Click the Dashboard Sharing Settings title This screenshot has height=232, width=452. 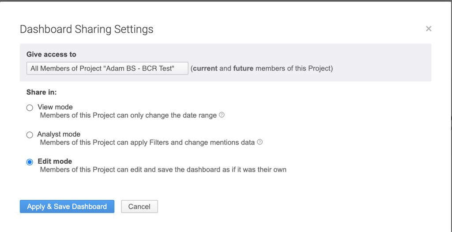tap(87, 29)
